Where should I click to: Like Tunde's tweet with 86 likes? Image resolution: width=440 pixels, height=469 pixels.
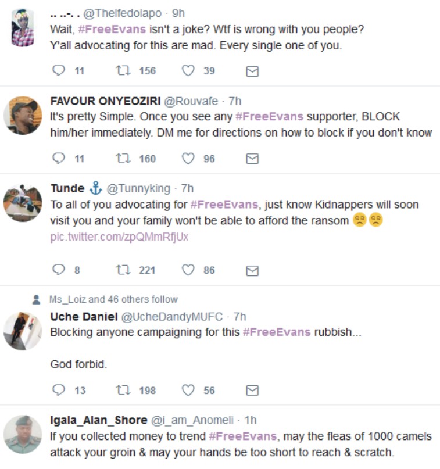pyautogui.click(x=188, y=270)
